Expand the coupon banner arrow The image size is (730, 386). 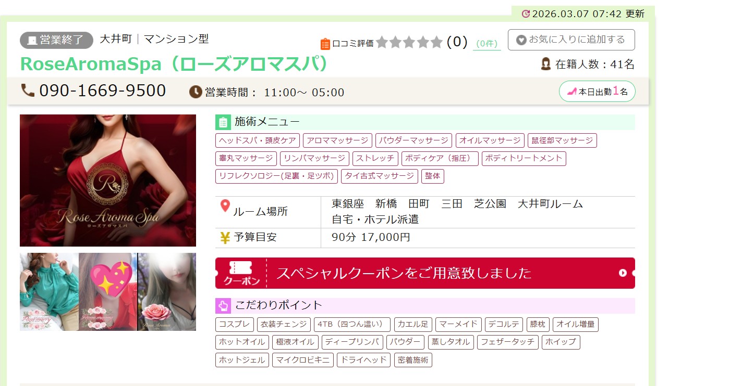(623, 273)
